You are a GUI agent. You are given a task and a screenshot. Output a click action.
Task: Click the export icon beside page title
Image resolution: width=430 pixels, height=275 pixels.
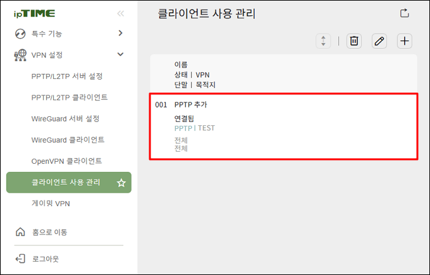coord(405,13)
